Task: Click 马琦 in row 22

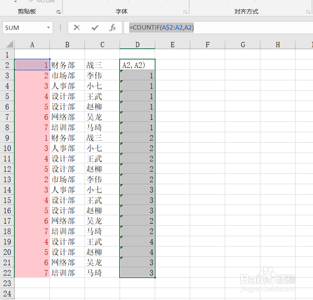Action: [x=94, y=273]
